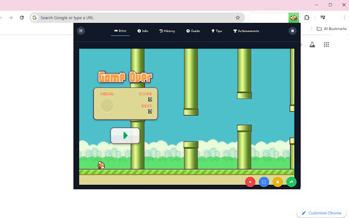Screen dimensions: 349x218
Task: Close the game with the red X icon
Action: point(250,182)
